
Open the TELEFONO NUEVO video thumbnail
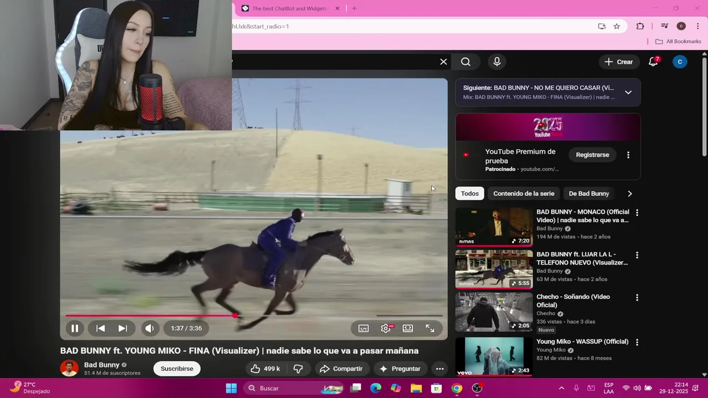[x=494, y=269]
